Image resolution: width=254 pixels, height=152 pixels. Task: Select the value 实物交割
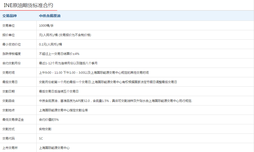(45, 129)
